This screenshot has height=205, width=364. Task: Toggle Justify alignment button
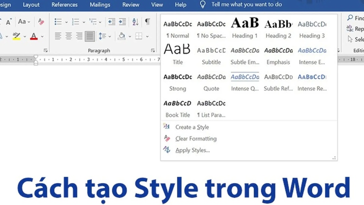(90, 36)
